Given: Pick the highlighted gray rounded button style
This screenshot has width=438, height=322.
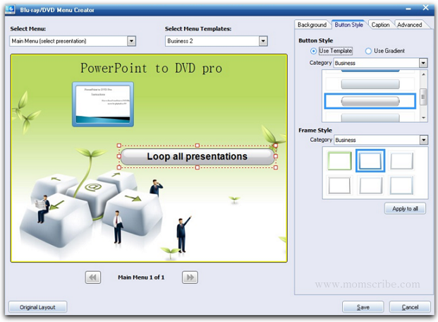Looking at the screenshot, I should (x=370, y=101).
